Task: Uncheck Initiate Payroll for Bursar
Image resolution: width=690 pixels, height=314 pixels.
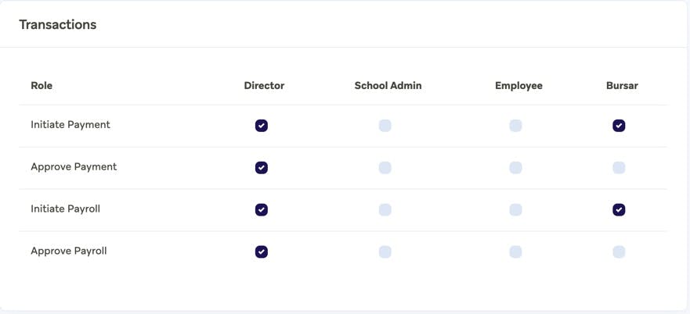Action: tap(619, 210)
